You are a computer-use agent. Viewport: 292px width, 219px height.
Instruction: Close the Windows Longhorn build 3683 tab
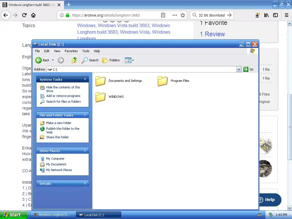[59, 5]
